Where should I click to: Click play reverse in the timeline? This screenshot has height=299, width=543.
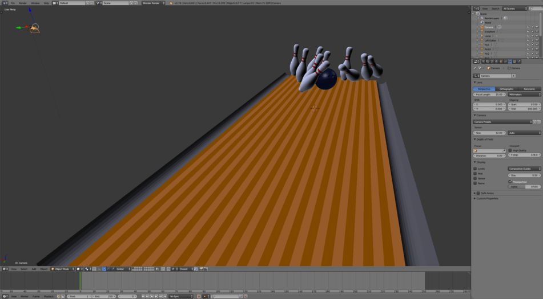point(152,296)
